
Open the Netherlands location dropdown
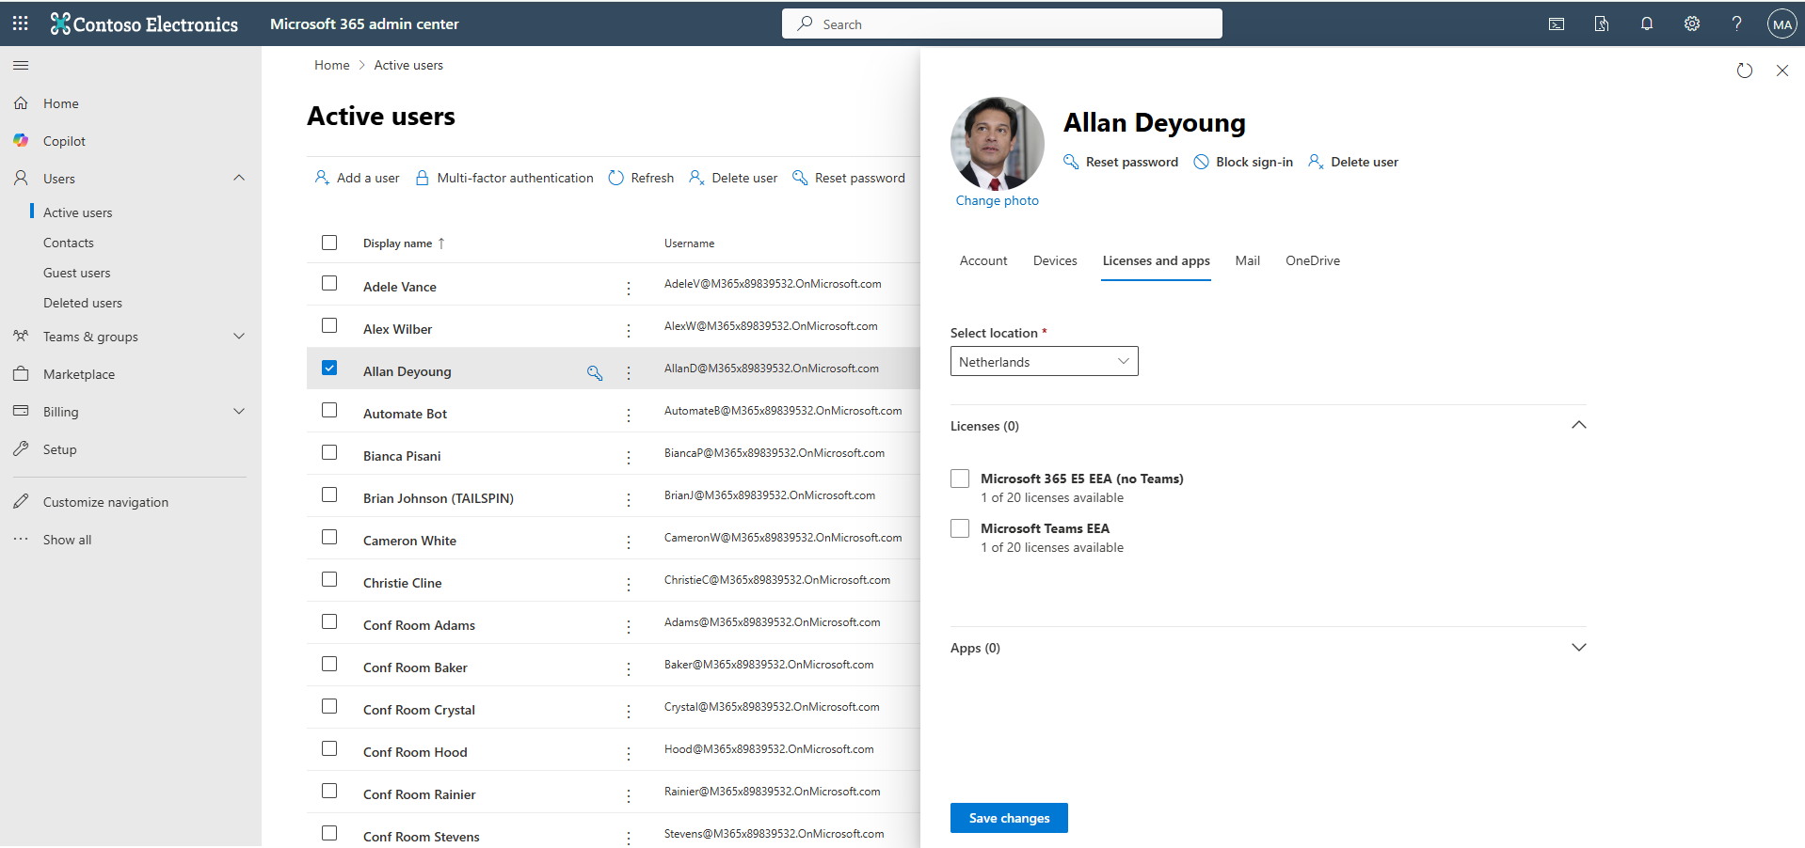tap(1044, 361)
